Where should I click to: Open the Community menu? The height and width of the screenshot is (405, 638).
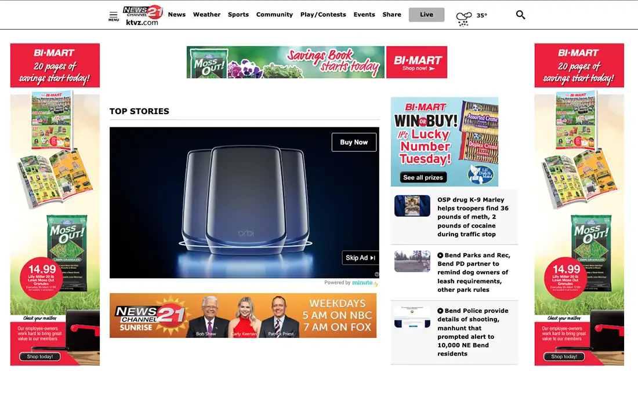[x=275, y=14]
